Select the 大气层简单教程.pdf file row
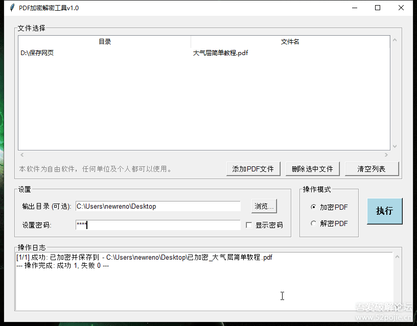417x326 pixels. (204, 53)
